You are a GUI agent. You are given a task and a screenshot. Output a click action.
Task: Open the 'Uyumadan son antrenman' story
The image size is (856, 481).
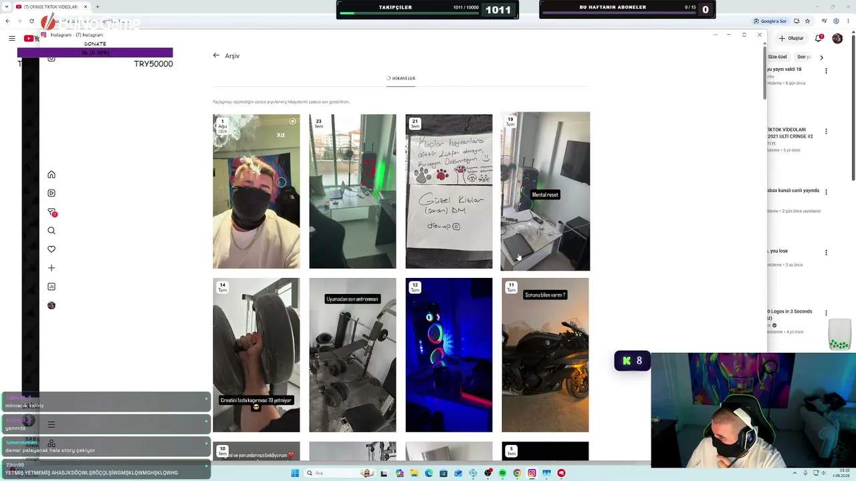coord(352,355)
